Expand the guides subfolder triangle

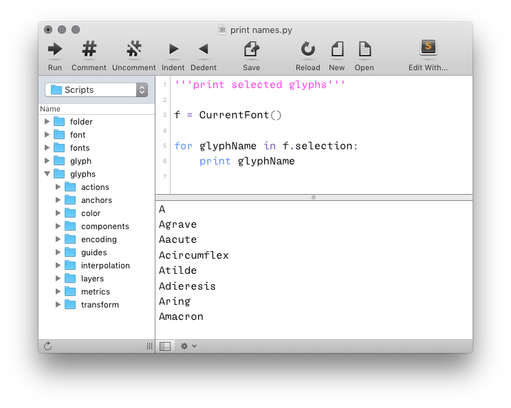pyautogui.click(x=58, y=252)
